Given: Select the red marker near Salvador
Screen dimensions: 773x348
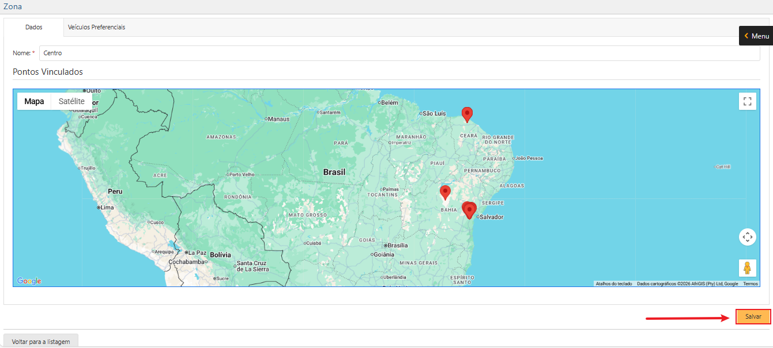Looking at the screenshot, I should tap(469, 210).
